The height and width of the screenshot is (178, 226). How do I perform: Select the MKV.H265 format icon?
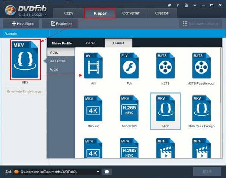click(129, 108)
